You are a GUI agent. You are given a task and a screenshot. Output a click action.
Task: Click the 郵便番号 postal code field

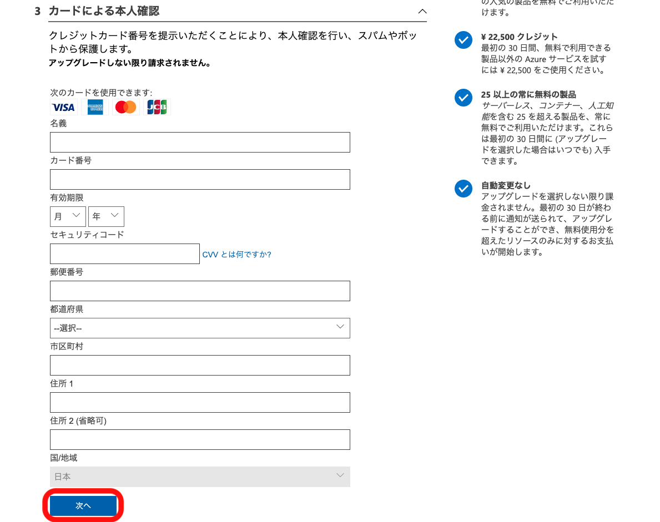pyautogui.click(x=200, y=291)
